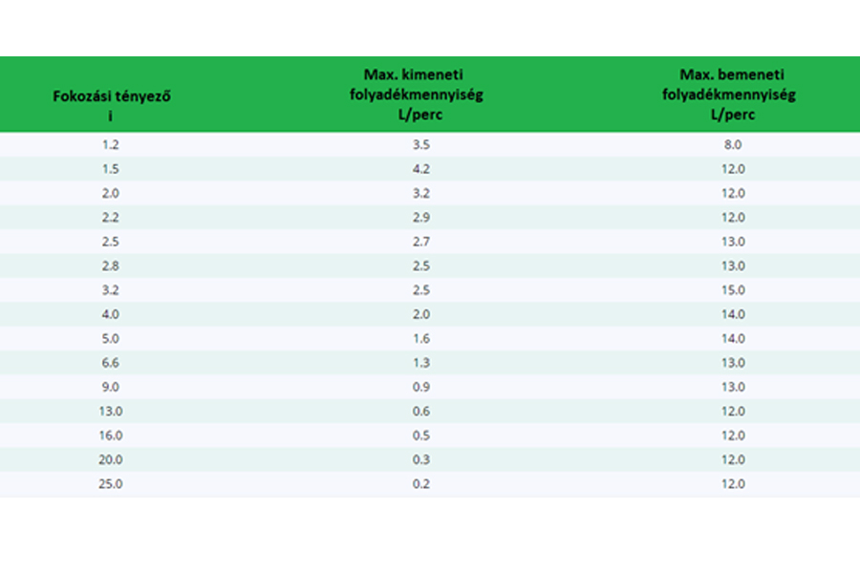This screenshot has height=573, width=860.
Task: Select the 25.0 ratio cell
Action: coord(110,483)
